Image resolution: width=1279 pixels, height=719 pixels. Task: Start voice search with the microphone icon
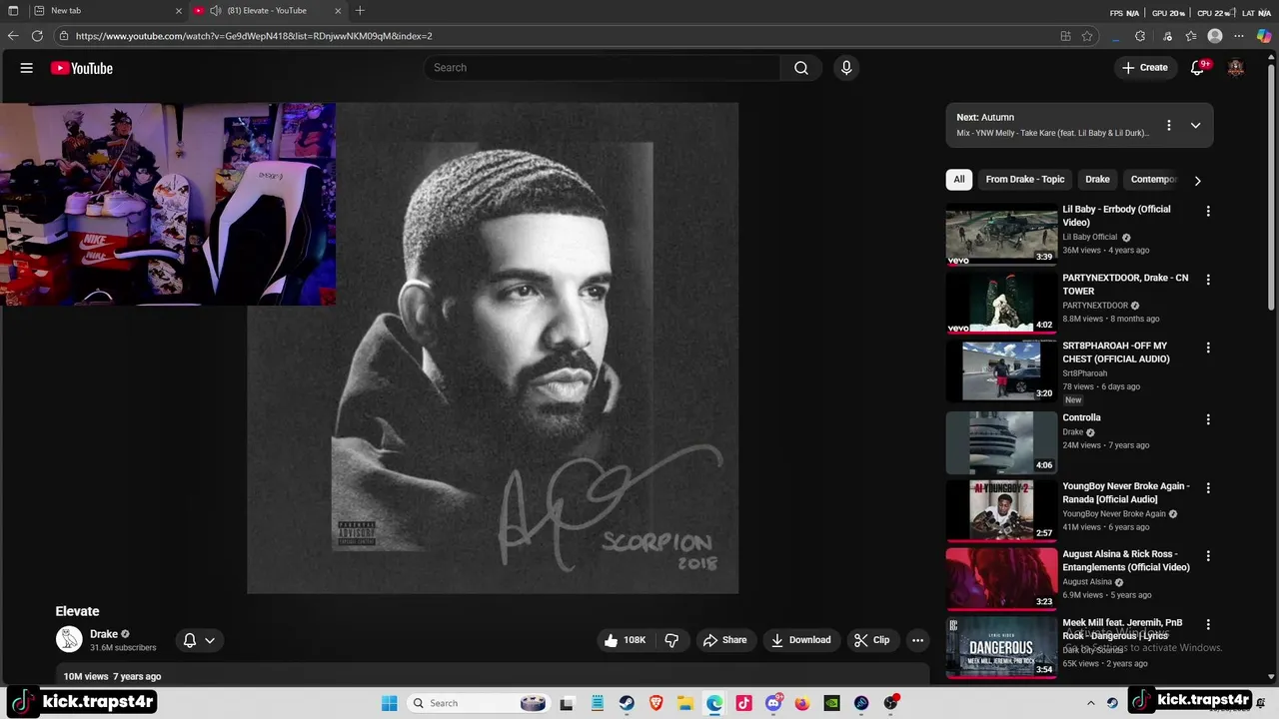pyautogui.click(x=846, y=68)
